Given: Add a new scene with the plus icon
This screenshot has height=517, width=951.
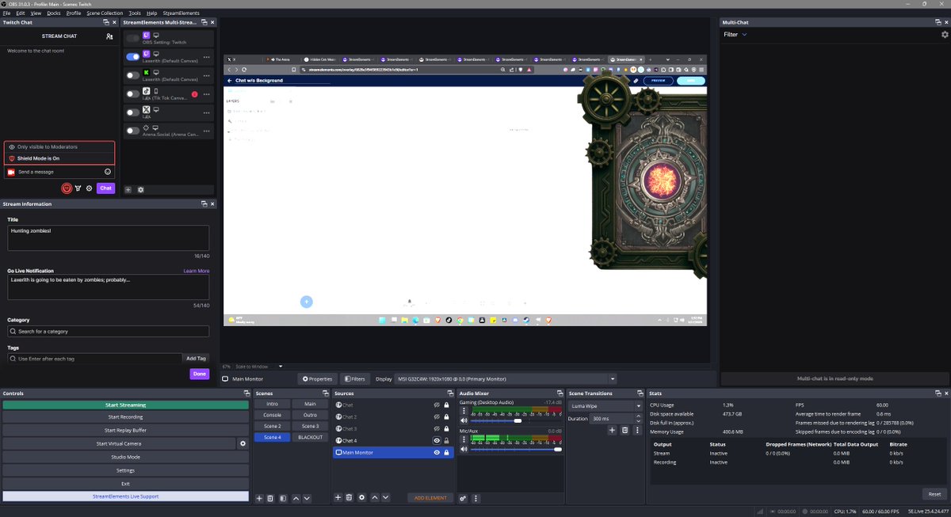Looking at the screenshot, I should click(x=259, y=498).
